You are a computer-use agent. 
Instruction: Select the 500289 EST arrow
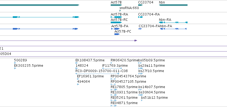click(15, 63)
